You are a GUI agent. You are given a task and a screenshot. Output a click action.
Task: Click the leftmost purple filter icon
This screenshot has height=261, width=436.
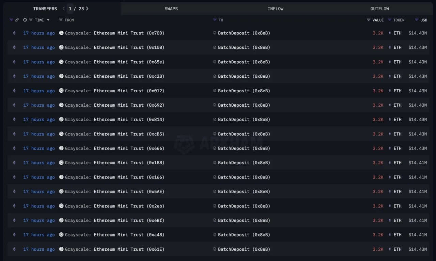[11, 20]
